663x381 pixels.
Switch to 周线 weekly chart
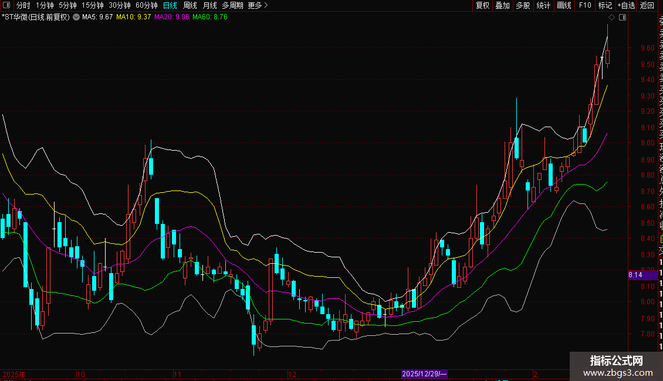pyautogui.click(x=190, y=5)
